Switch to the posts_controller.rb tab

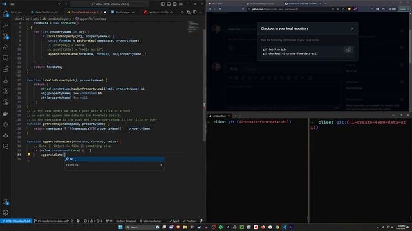click(158, 12)
